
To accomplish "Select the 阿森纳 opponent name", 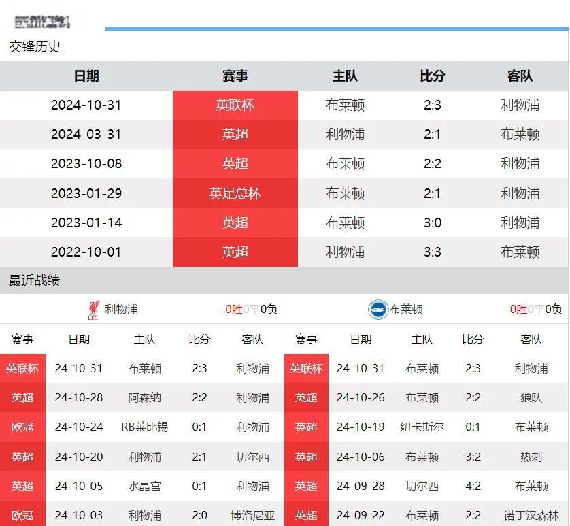I will [x=144, y=397].
